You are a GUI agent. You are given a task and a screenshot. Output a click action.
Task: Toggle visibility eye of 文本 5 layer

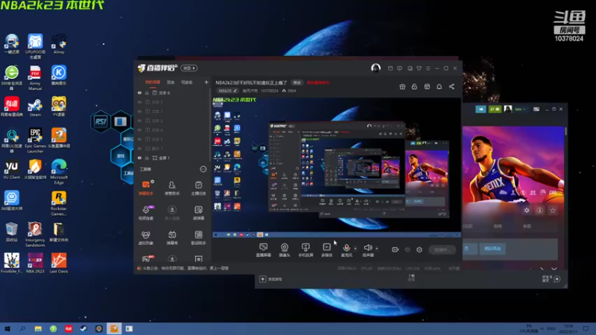coord(139,102)
